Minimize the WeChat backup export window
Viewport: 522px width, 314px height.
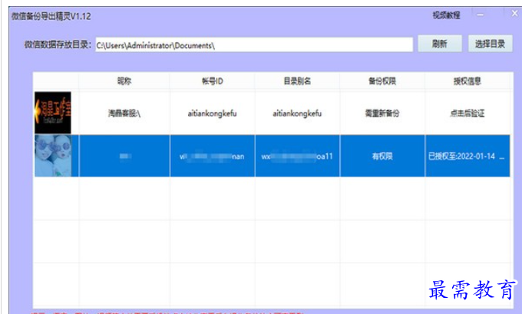pyautogui.click(x=480, y=15)
